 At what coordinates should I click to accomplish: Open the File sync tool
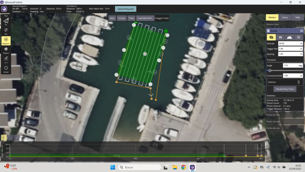point(6,31)
